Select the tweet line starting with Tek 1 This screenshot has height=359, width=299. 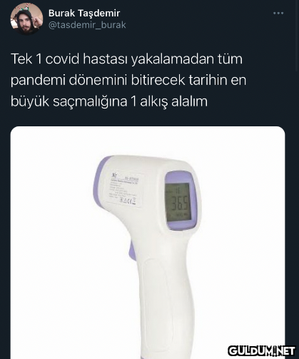pos(126,59)
